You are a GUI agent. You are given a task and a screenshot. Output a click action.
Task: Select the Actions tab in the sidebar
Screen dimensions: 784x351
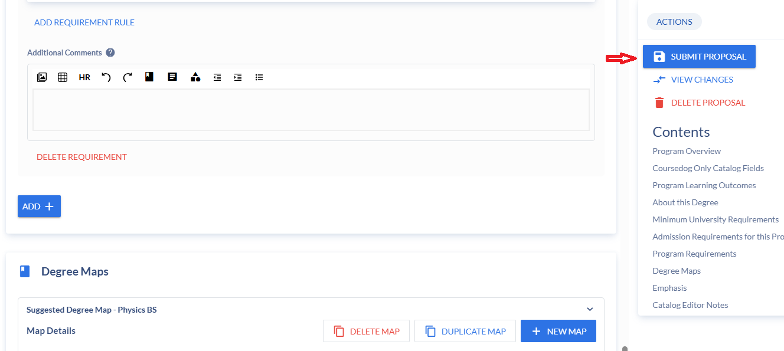(x=674, y=22)
